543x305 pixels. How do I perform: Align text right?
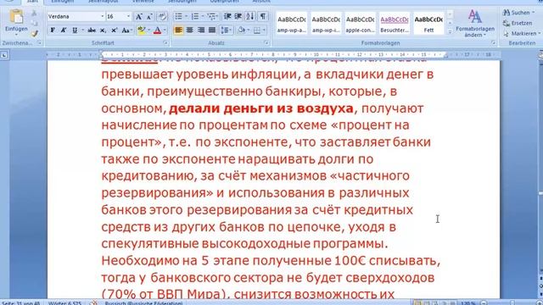click(x=201, y=30)
